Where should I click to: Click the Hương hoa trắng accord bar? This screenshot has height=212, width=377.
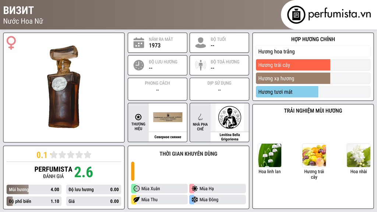(313, 52)
